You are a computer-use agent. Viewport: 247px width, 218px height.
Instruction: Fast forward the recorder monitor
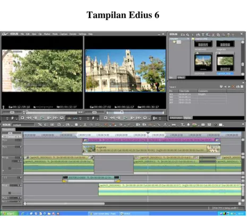click(x=139, y=118)
